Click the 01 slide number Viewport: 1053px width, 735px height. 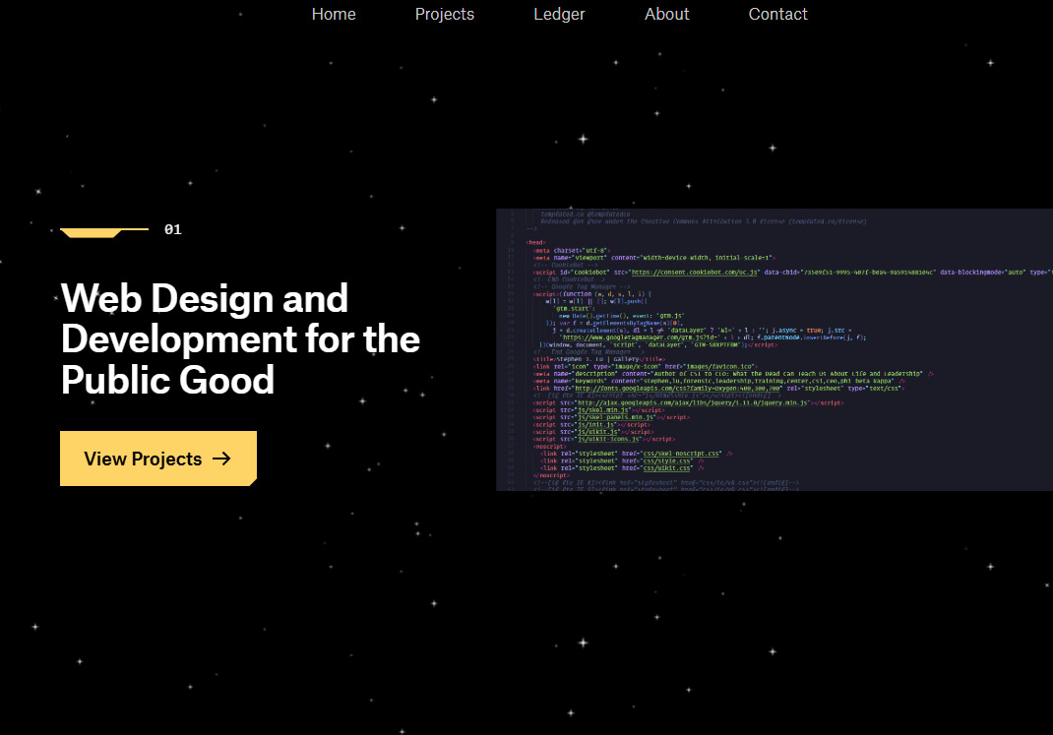click(172, 229)
